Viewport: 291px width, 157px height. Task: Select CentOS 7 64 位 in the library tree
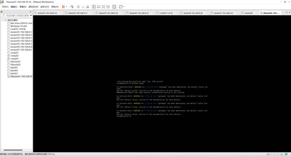(x=16, y=29)
